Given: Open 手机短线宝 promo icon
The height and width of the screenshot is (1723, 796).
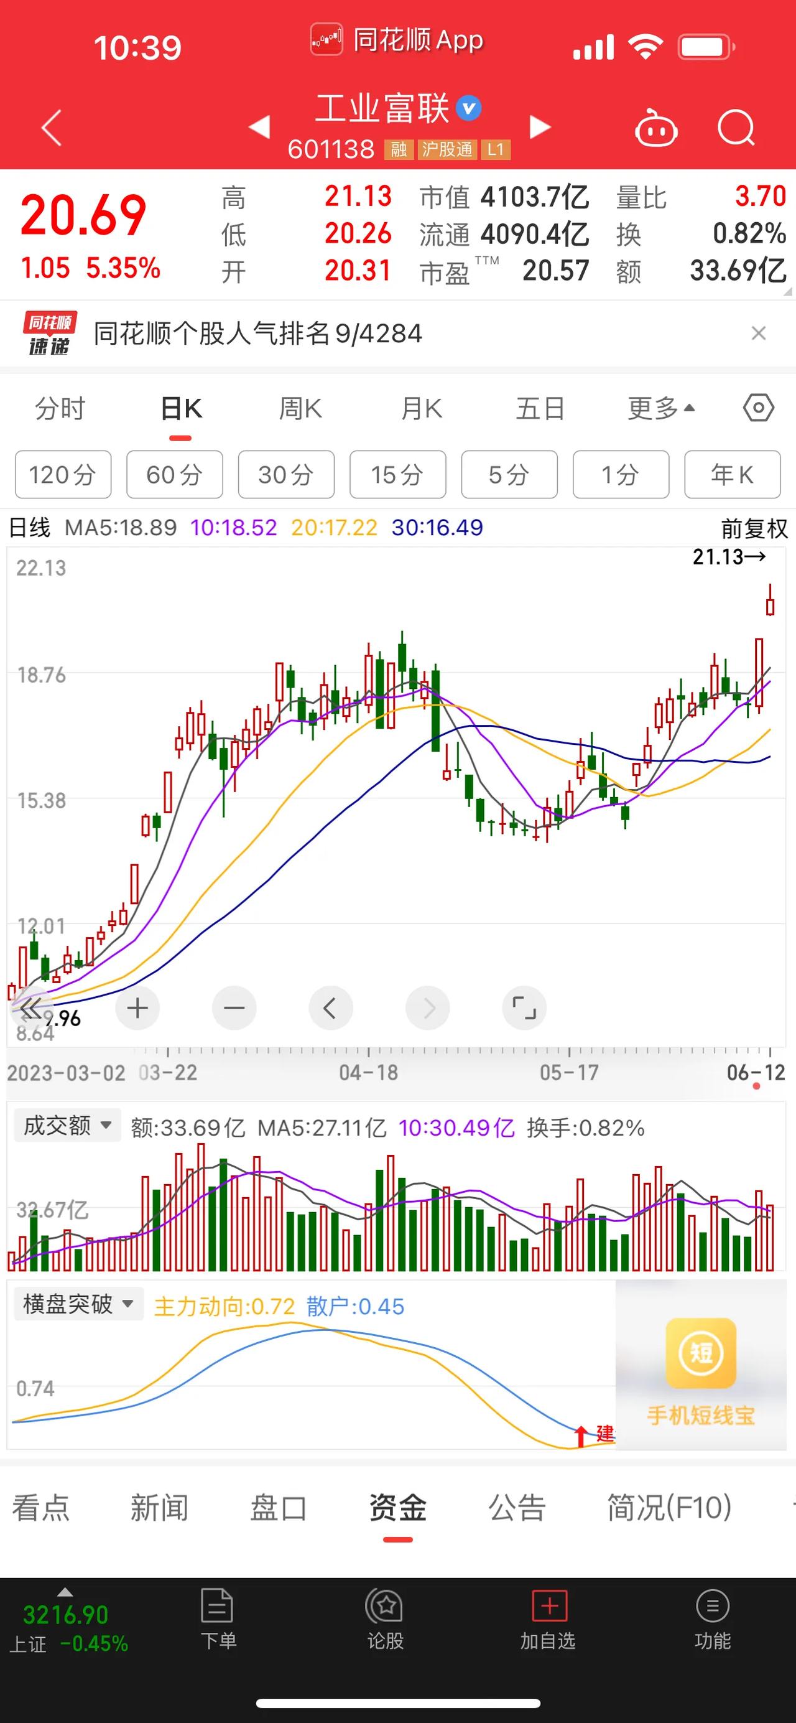Looking at the screenshot, I should (x=700, y=1353).
